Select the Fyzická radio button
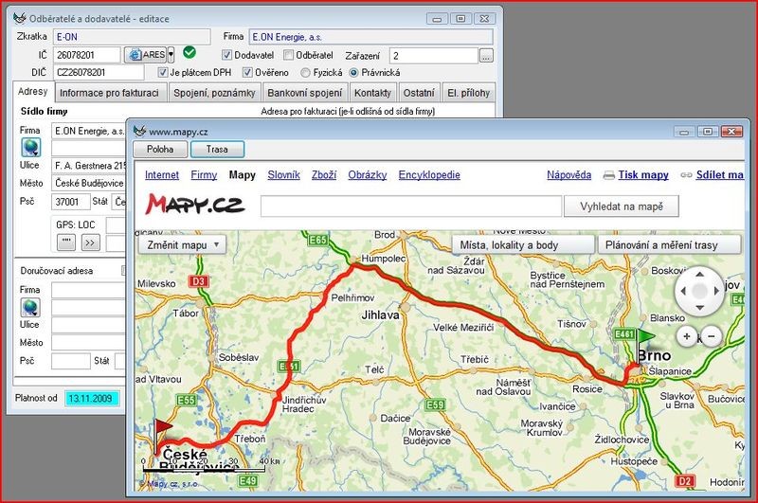This screenshot has width=758, height=503. (305, 72)
